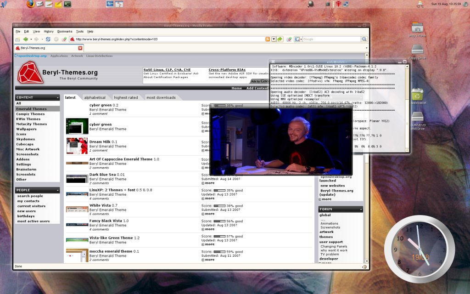Open the main menu icon at panel's left end

pos(4,4)
